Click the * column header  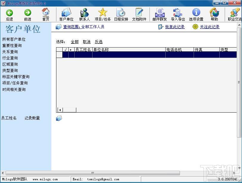[x=71, y=50]
